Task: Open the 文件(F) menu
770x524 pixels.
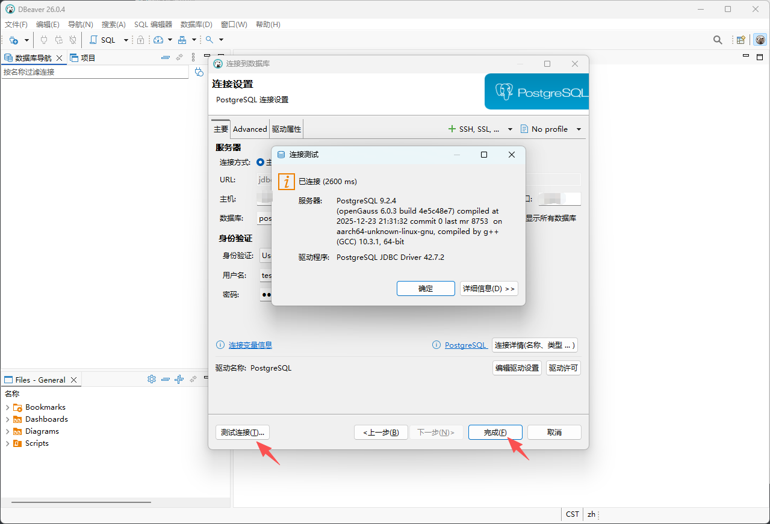Action: pos(16,25)
